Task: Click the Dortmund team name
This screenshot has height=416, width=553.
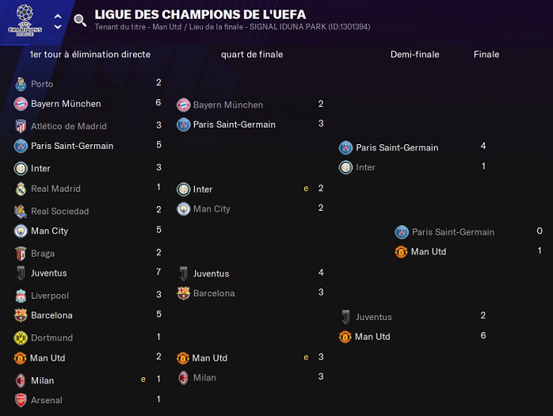Action: [x=51, y=338]
